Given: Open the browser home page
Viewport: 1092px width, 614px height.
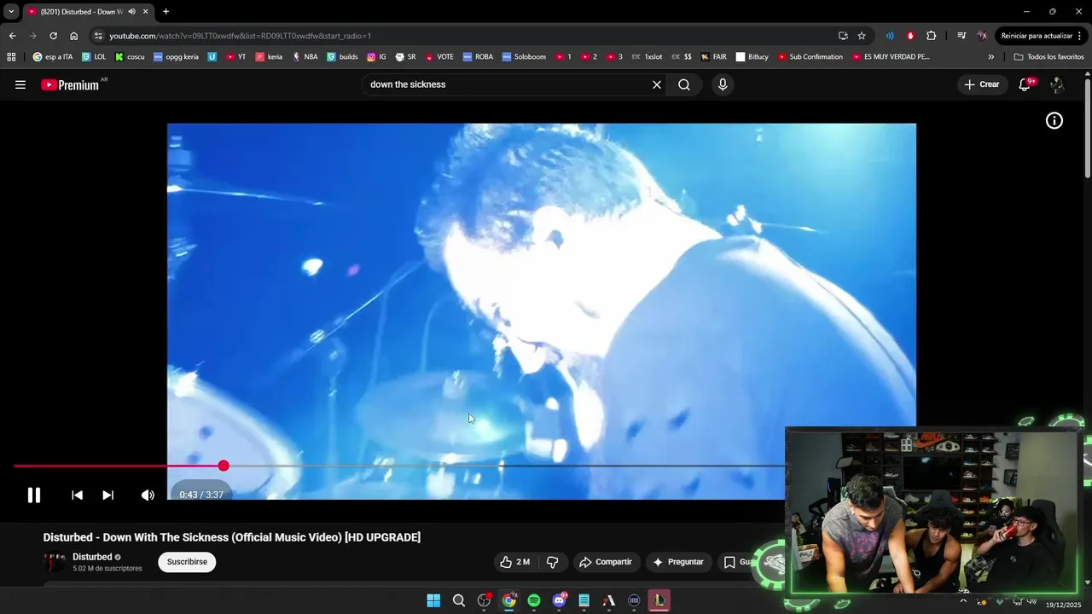Looking at the screenshot, I should click(x=73, y=36).
